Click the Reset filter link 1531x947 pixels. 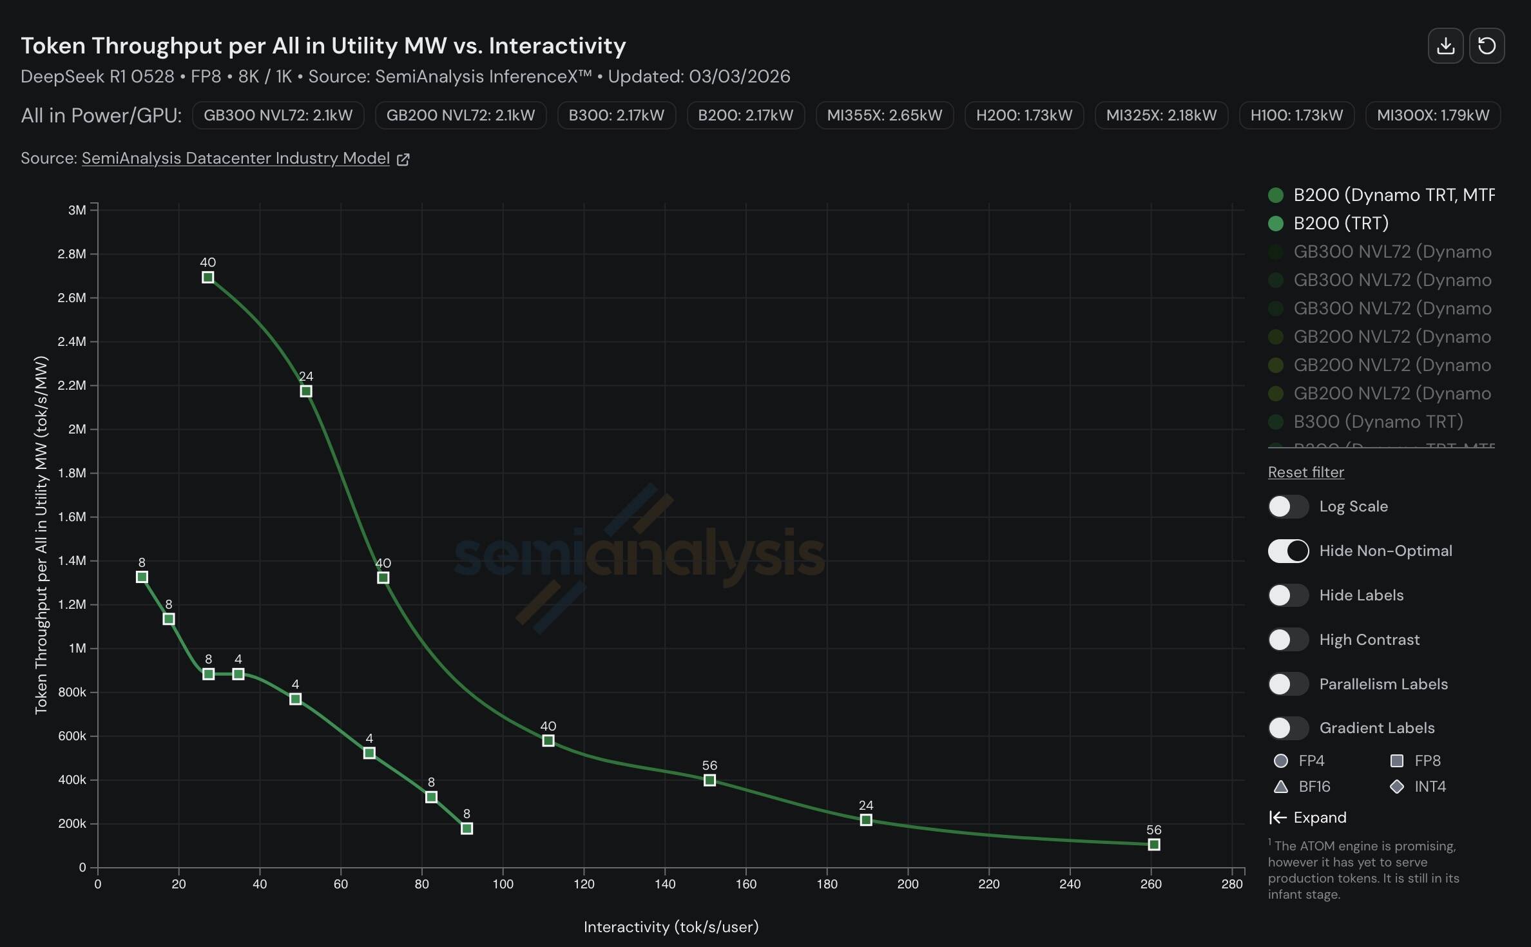click(1305, 472)
